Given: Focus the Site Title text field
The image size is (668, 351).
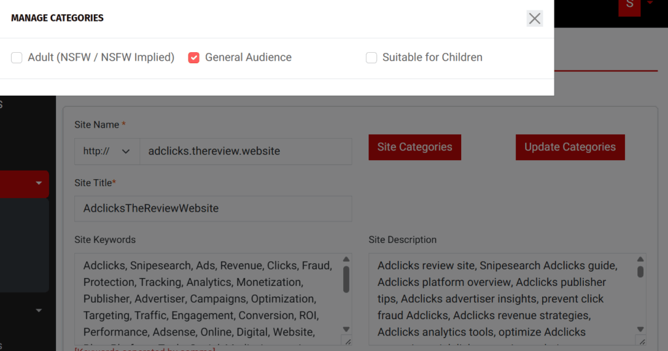Looking at the screenshot, I should tap(213, 208).
